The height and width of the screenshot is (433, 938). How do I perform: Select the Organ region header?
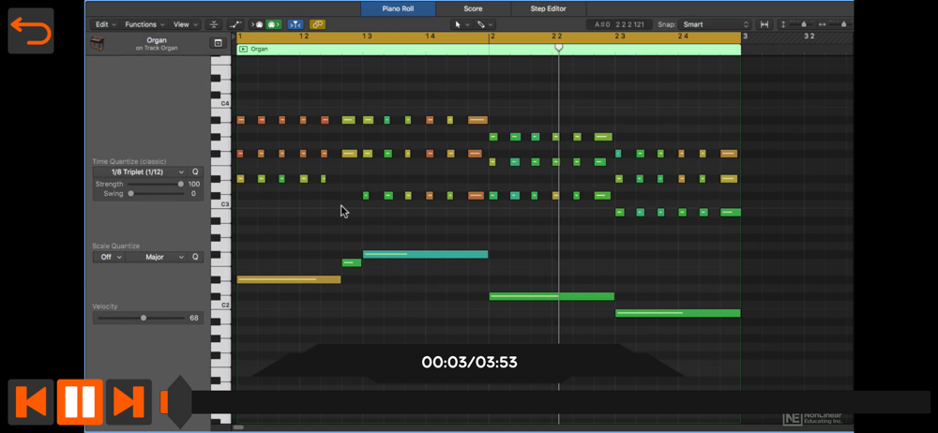tap(488, 49)
